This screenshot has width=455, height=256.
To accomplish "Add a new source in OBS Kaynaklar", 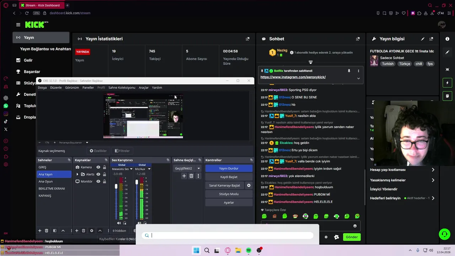I will pos(76,231).
